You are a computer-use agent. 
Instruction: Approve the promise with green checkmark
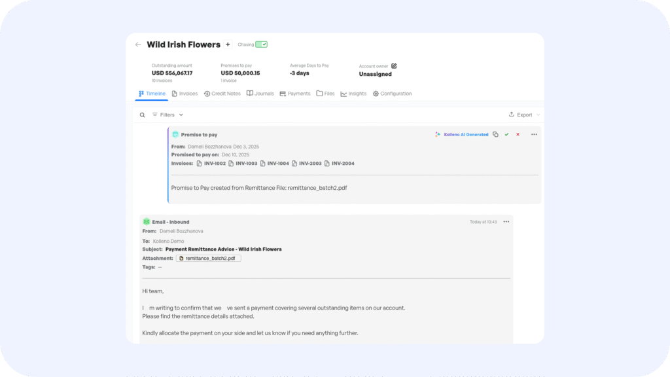[x=506, y=134]
